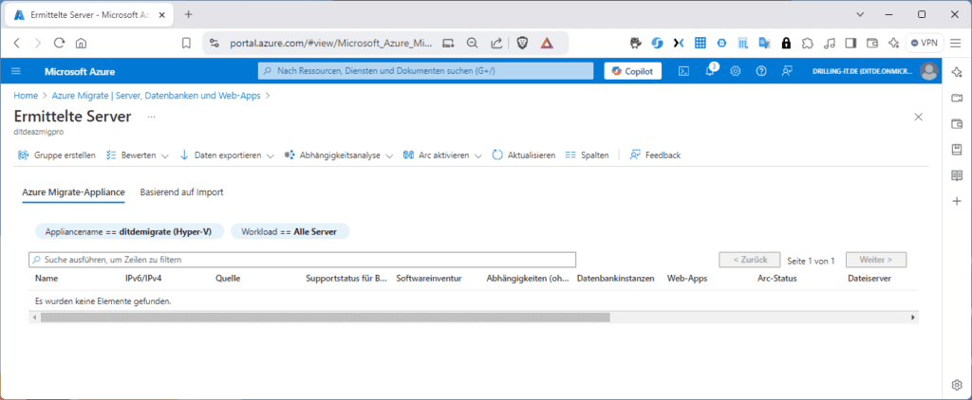
Task: Open the Abhängigkeitsanalyse dropdown
Action: coord(338,155)
